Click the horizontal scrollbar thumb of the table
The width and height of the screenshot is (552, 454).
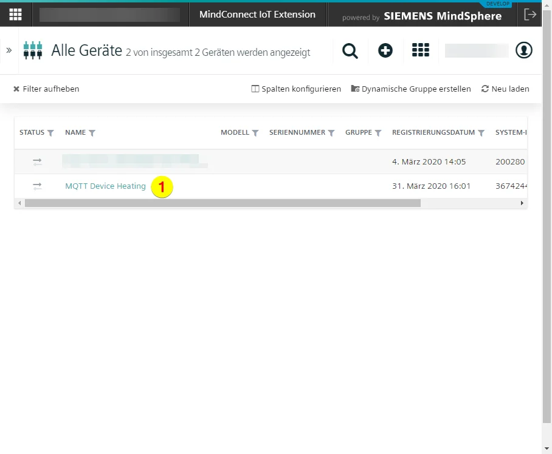tap(223, 203)
